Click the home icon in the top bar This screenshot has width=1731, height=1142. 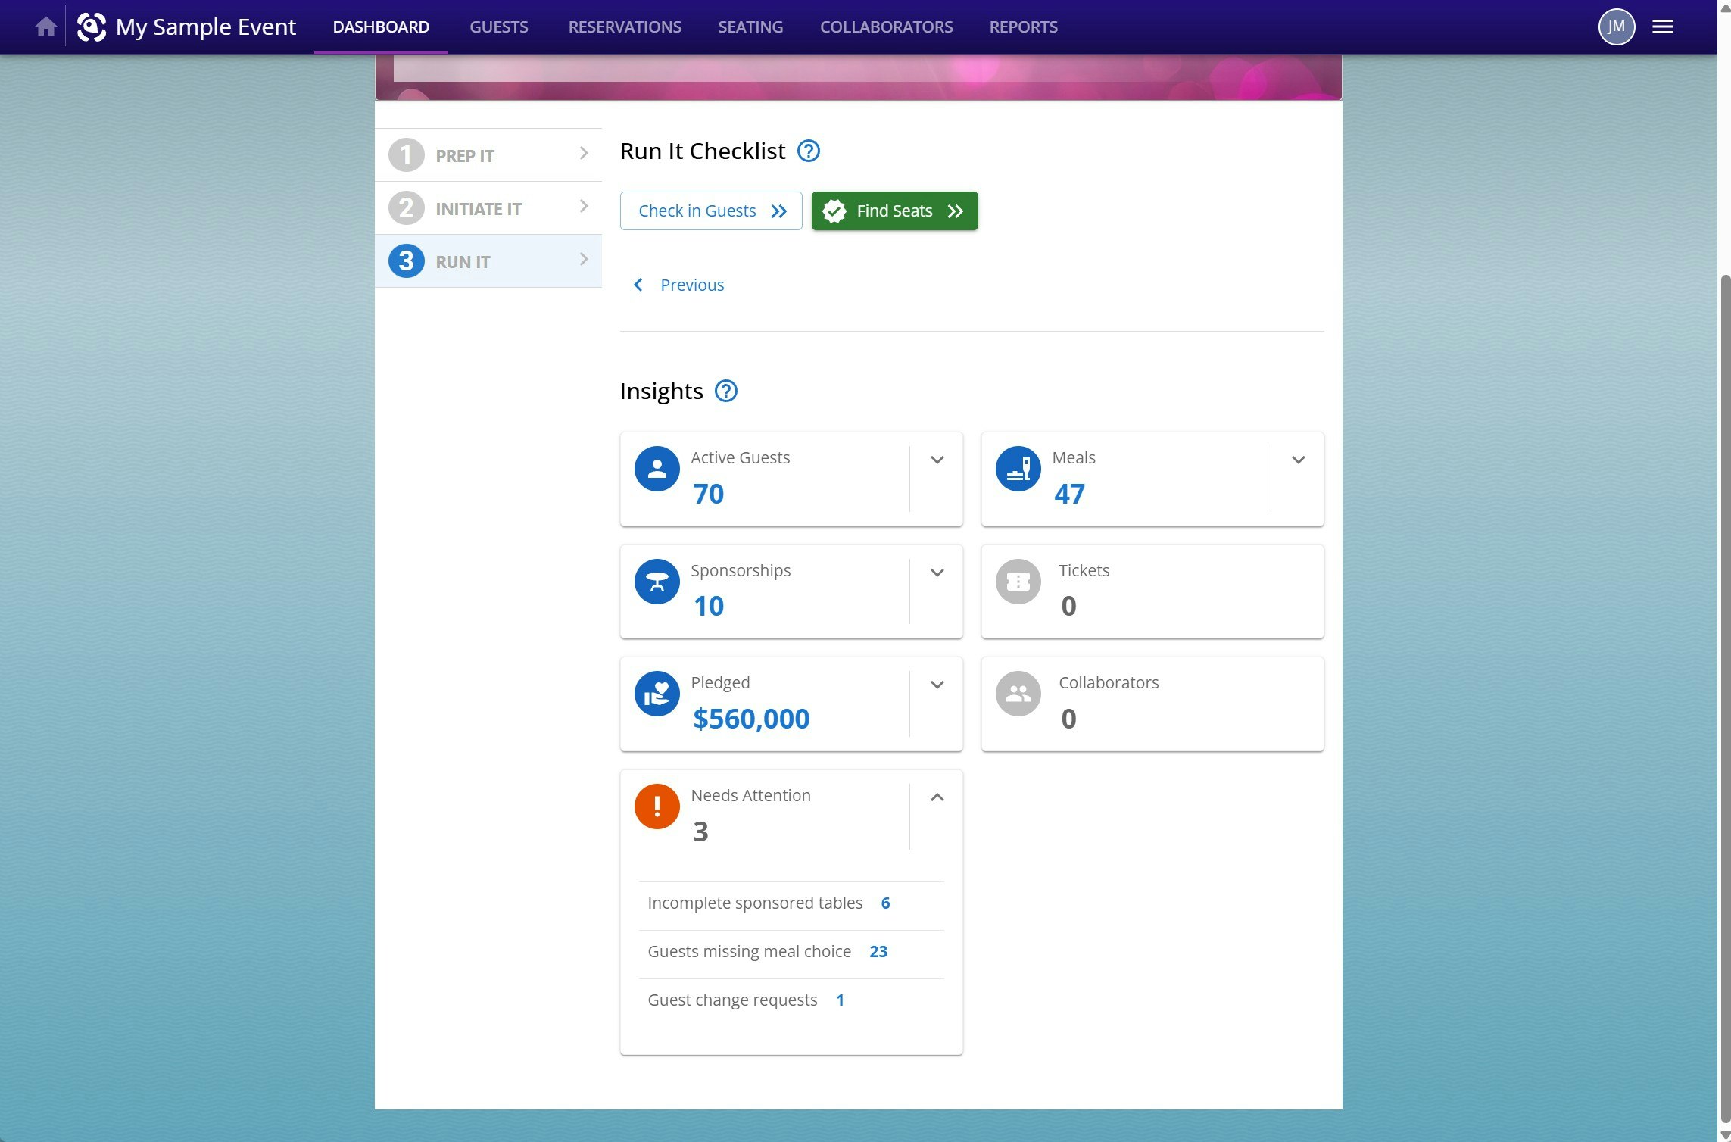click(x=46, y=27)
